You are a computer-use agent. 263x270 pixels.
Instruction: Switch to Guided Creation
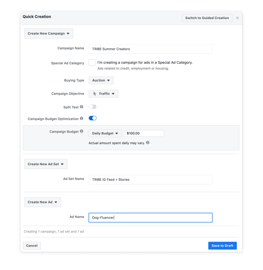(x=207, y=18)
